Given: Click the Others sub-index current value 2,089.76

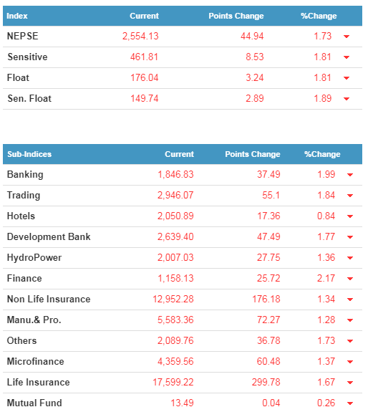Looking at the screenshot, I should tap(175, 341).
